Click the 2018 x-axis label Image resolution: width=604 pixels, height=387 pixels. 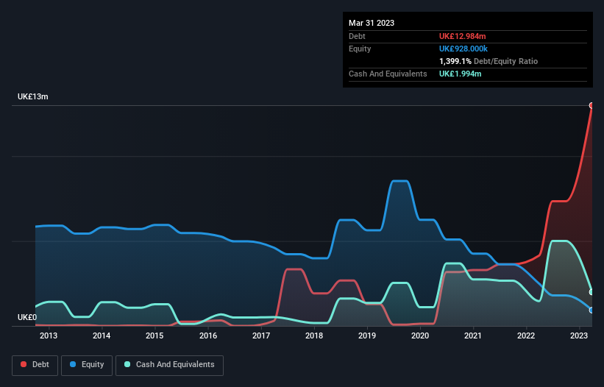coord(314,335)
